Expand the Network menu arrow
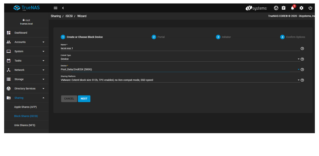Image resolution: width=319 pixels, height=156 pixels. tap(43, 70)
